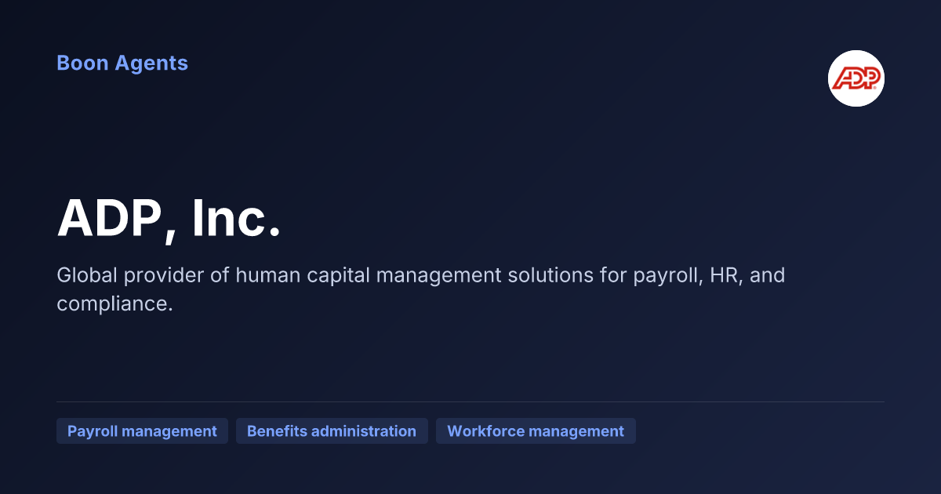Select the Benefits administration tag
The image size is (941, 494).
point(332,431)
